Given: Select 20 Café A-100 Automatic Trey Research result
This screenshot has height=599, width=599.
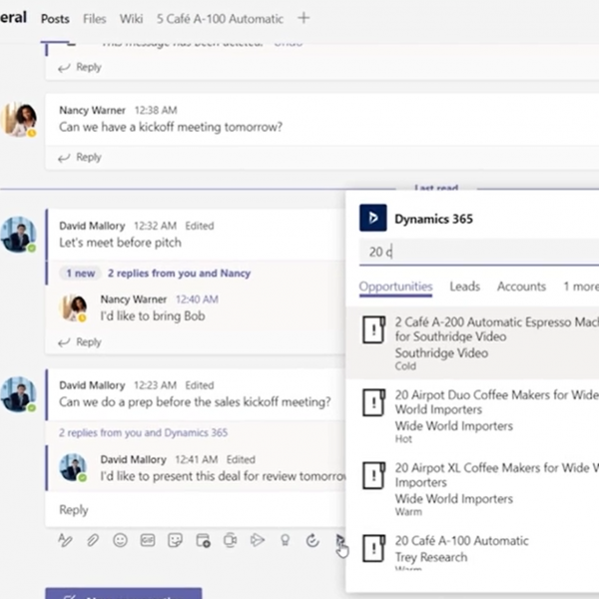Looking at the screenshot, I should pos(472,549).
